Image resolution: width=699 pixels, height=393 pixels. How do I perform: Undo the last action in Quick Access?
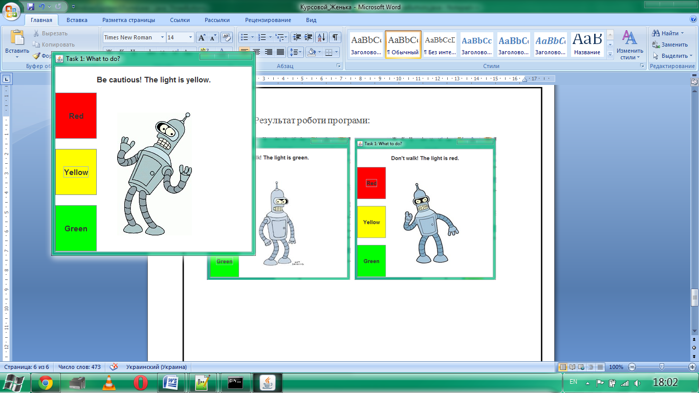(42, 7)
